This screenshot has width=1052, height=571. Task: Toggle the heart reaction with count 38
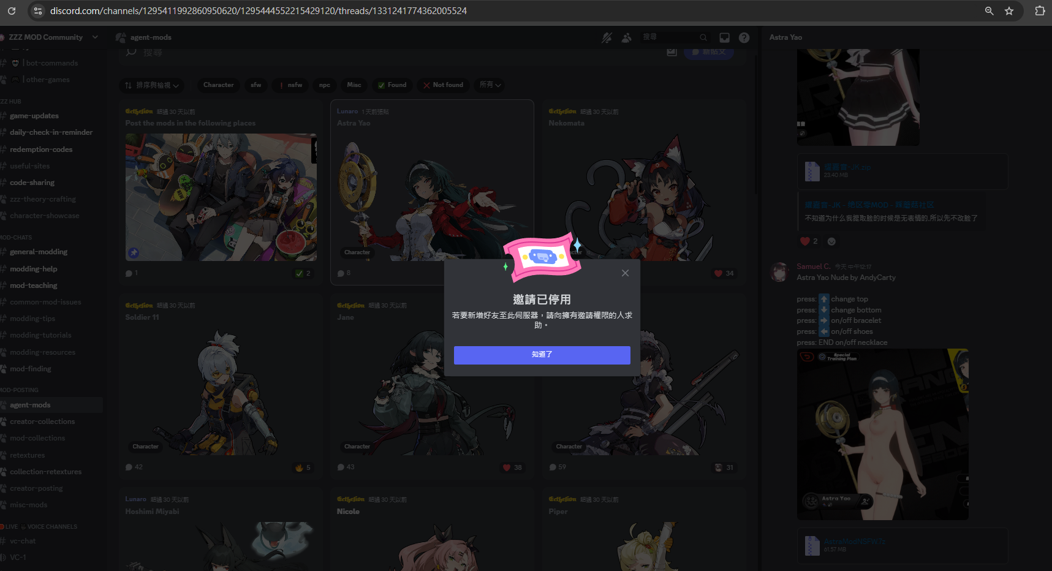[512, 467]
